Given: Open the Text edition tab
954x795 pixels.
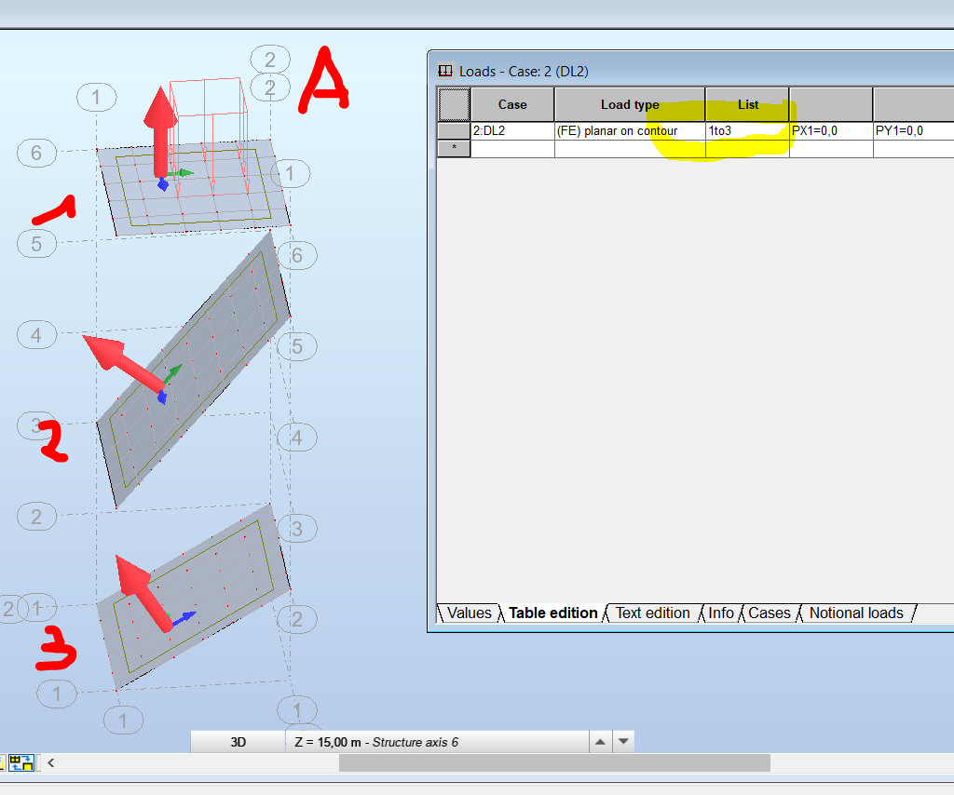Looking at the screenshot, I should (x=652, y=613).
